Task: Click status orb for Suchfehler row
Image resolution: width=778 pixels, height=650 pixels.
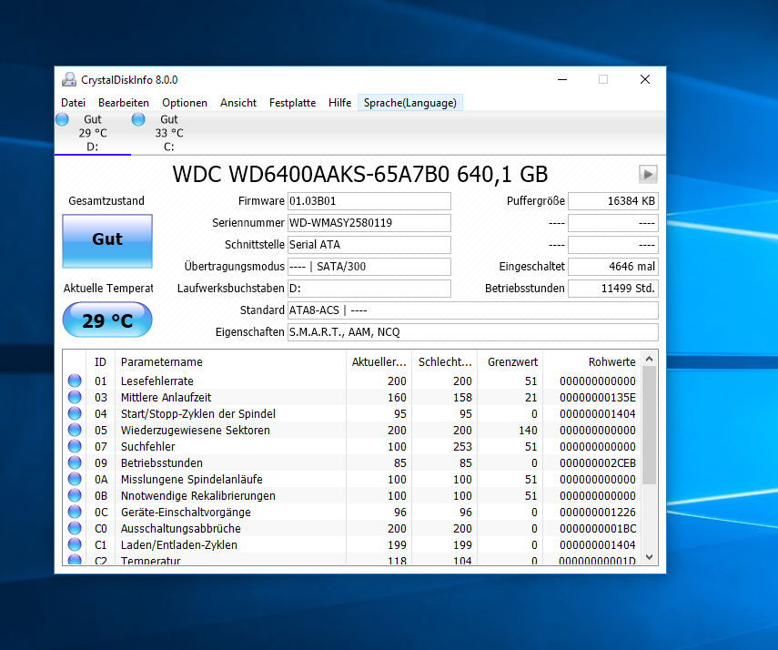Action: coord(75,446)
